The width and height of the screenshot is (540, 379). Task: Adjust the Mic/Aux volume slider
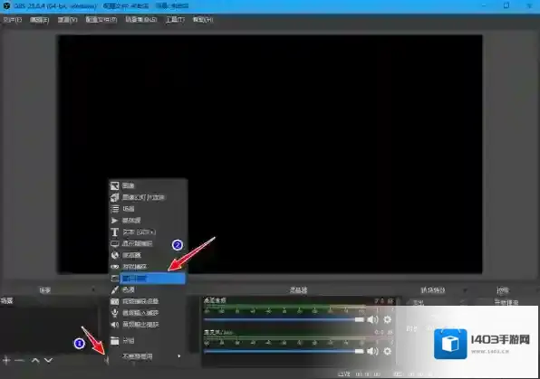(x=284, y=351)
